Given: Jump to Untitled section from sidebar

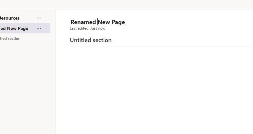Looking at the screenshot, I should click(10, 39).
